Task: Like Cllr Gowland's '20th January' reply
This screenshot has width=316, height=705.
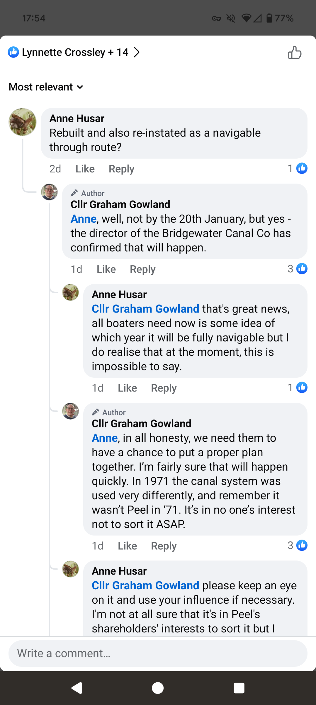Action: 106,269
